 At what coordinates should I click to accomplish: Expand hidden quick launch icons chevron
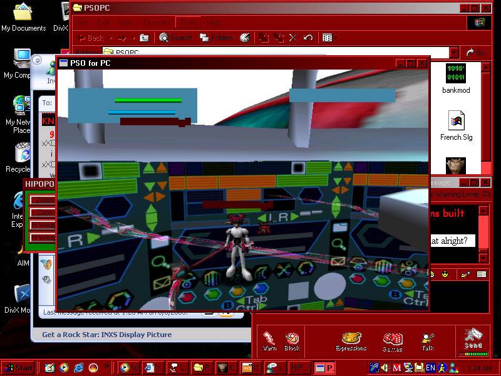coord(107,365)
